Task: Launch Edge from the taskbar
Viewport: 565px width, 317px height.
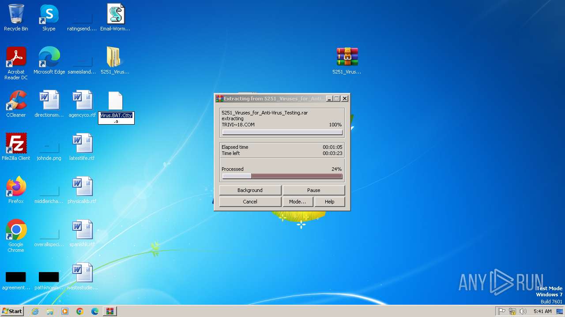Action: [95, 311]
